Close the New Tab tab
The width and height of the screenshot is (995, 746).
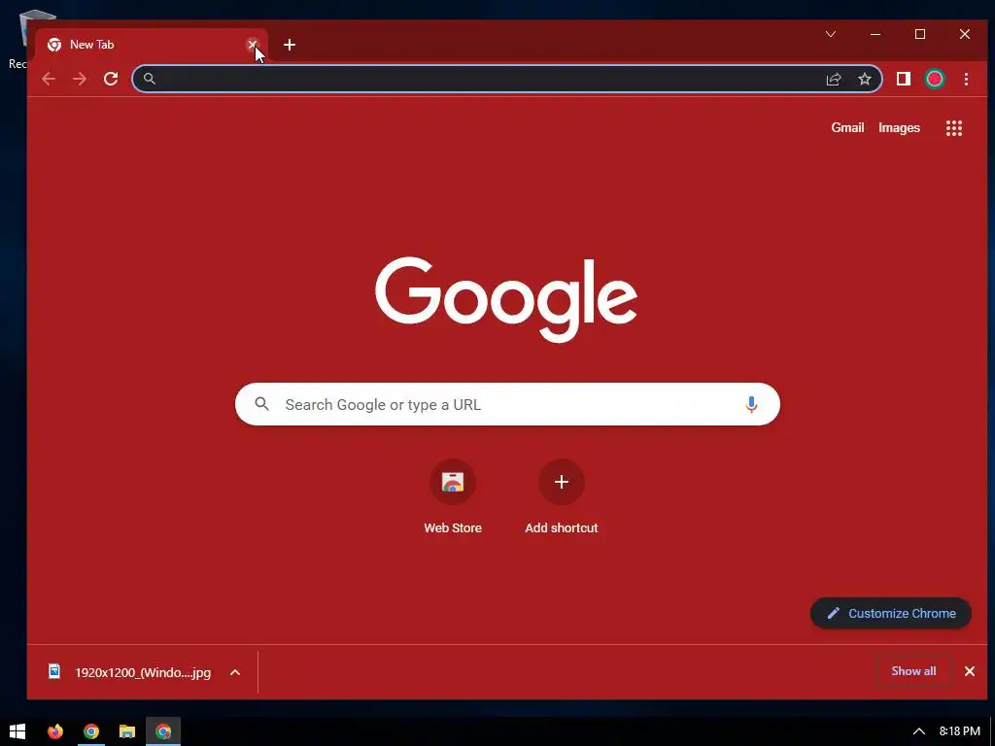[x=252, y=45]
